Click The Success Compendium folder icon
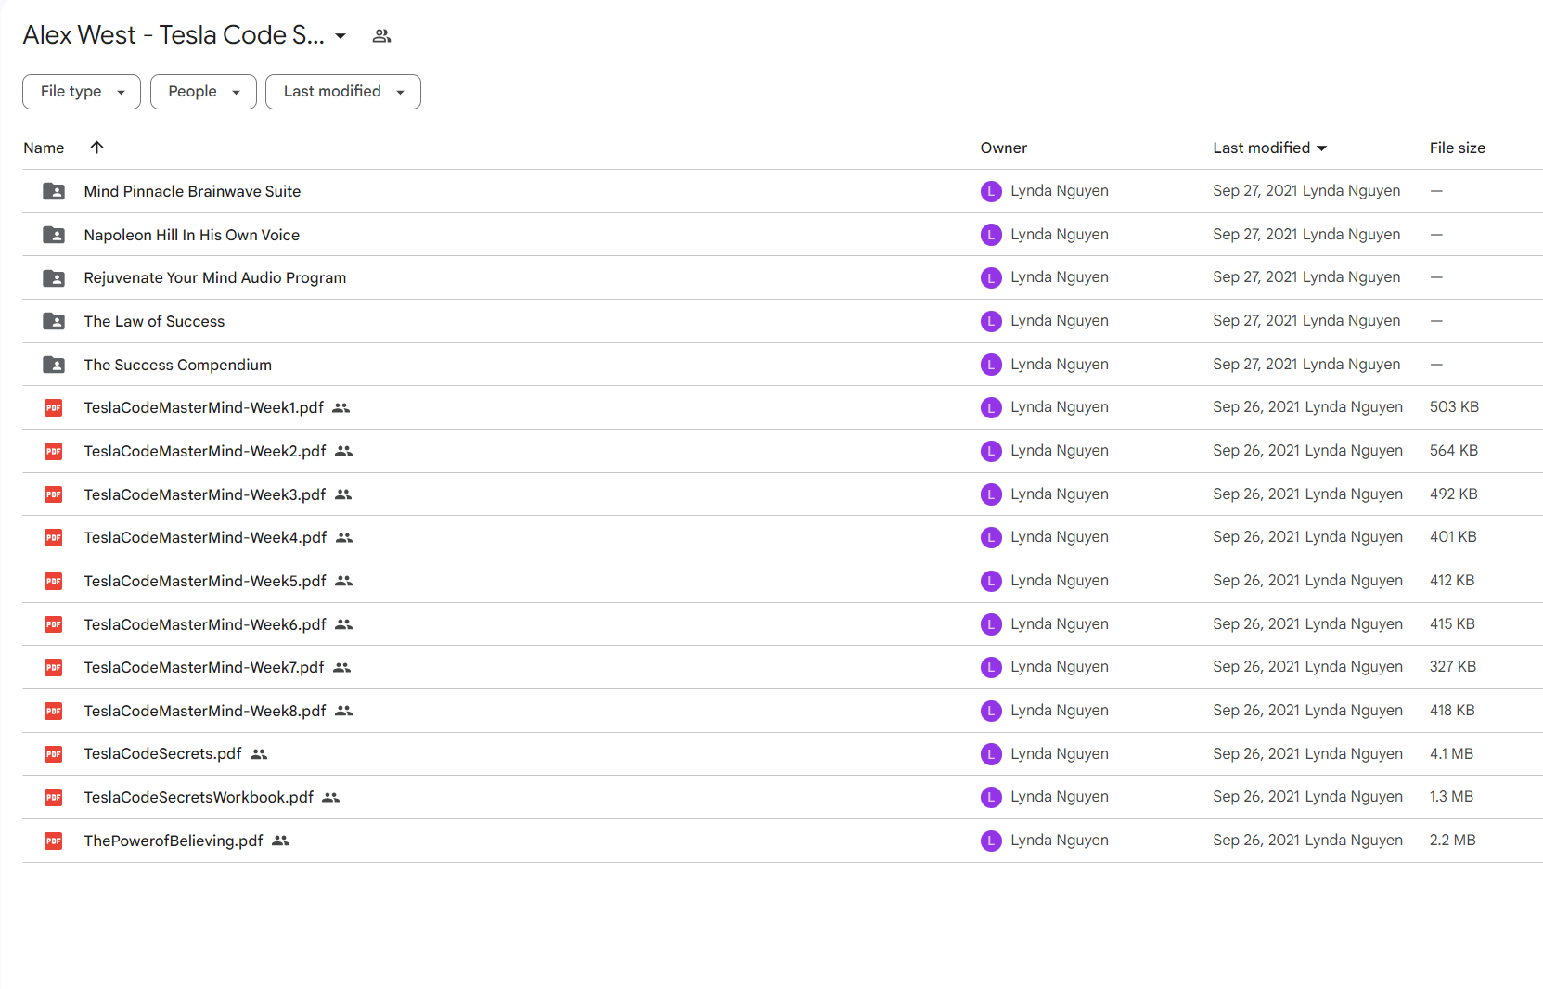This screenshot has height=989, width=1543. click(x=54, y=365)
